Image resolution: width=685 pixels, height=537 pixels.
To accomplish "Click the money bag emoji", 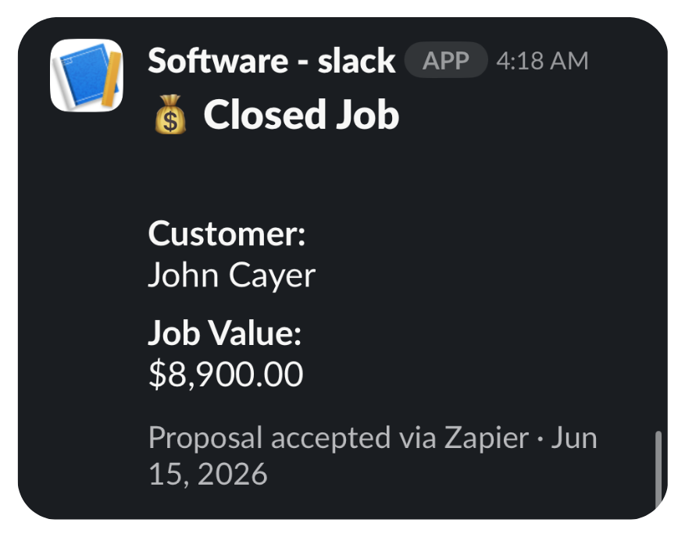I will click(x=170, y=115).
